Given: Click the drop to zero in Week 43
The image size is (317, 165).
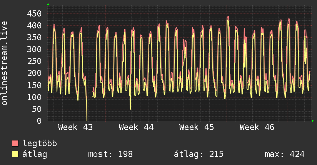Looking at the screenshot, I should point(87,120).
